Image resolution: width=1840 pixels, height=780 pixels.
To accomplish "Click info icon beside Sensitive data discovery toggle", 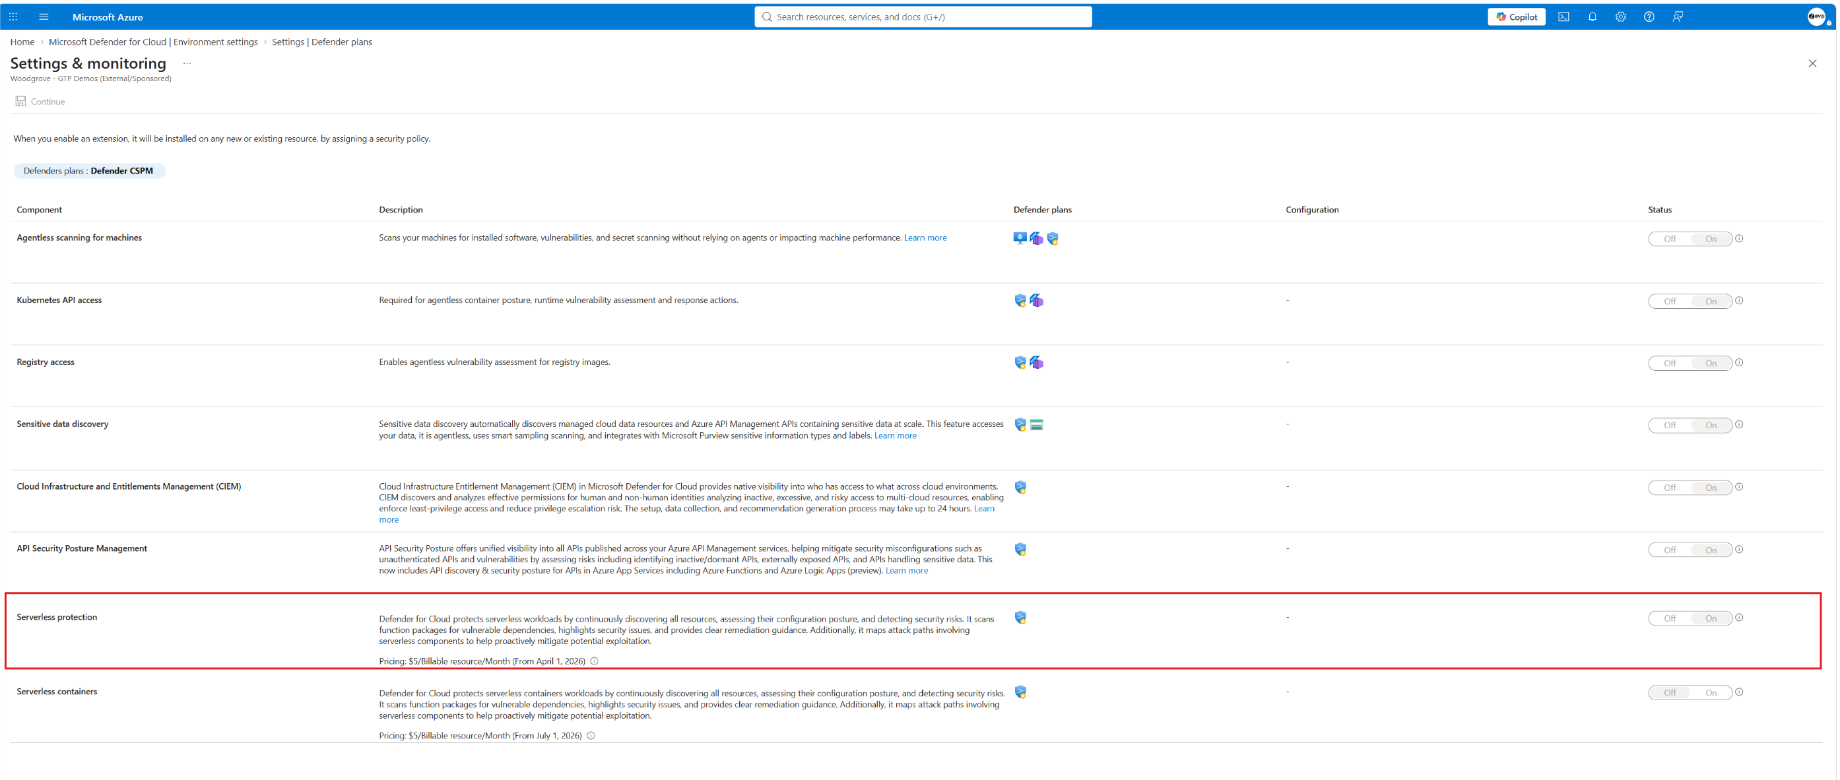I will point(1739,425).
